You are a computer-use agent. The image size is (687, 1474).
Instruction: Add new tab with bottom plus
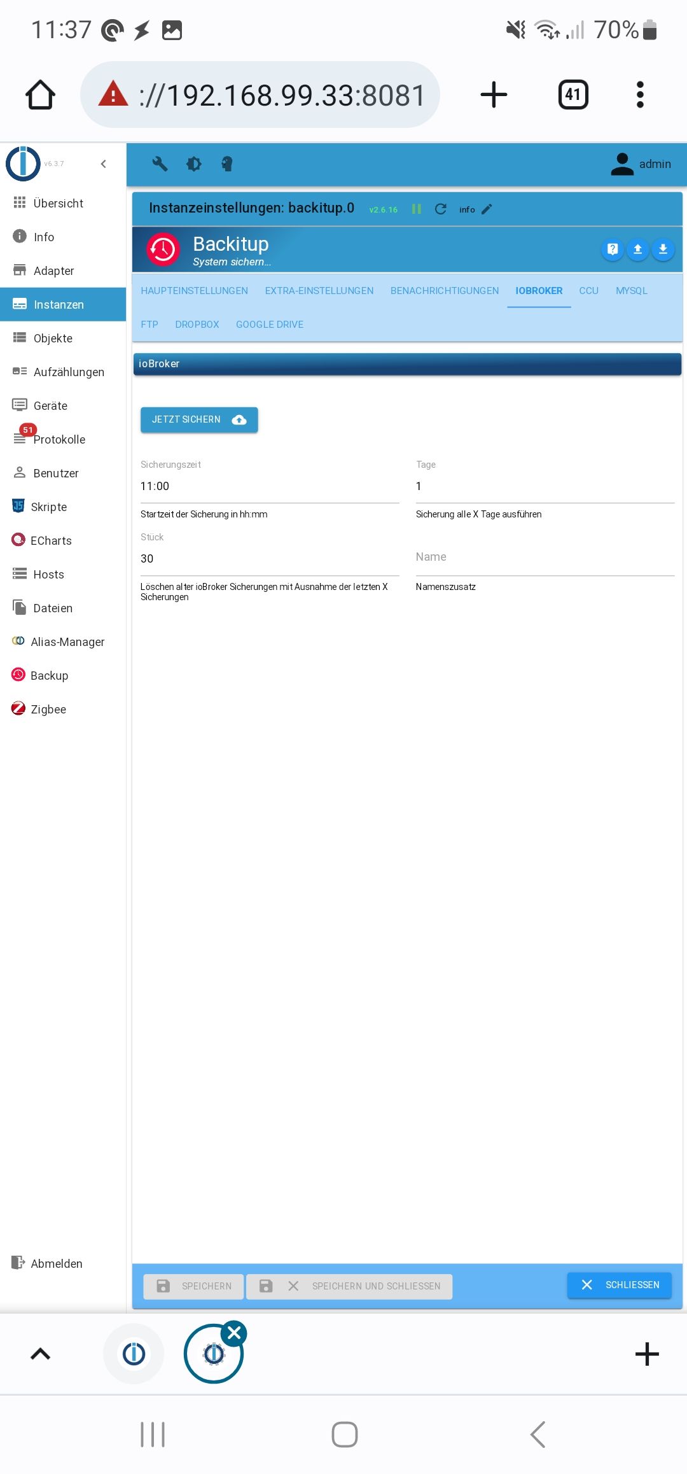(x=647, y=1354)
